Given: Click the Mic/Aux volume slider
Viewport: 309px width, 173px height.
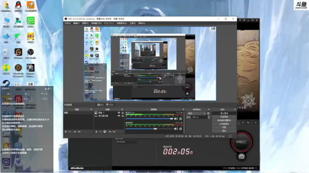Looking at the screenshot, I should pyautogui.click(x=149, y=119).
